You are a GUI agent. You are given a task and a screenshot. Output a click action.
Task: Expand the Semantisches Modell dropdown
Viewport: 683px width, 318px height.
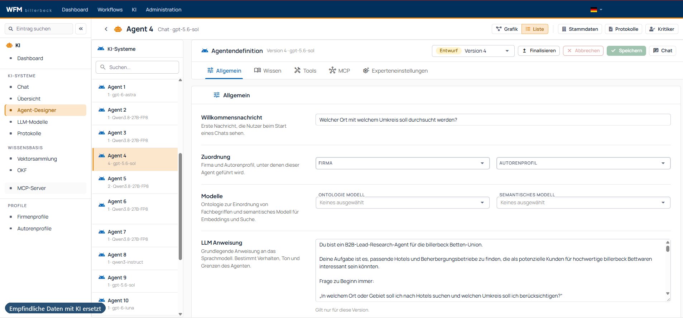583,202
